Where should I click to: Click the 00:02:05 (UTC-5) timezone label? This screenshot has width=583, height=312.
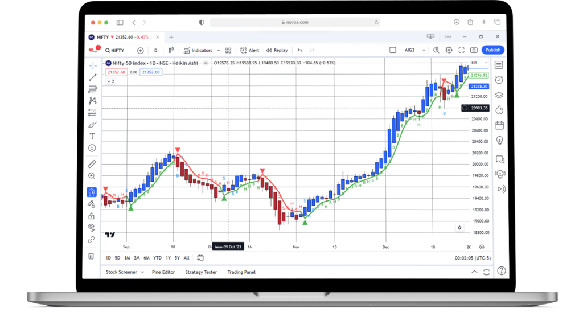coord(473,258)
